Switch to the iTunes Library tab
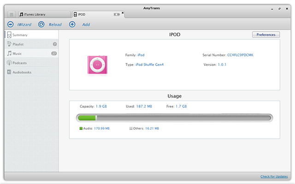 pyautogui.click(x=44, y=14)
